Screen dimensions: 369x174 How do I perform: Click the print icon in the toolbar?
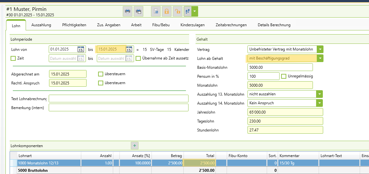(x=128, y=12)
